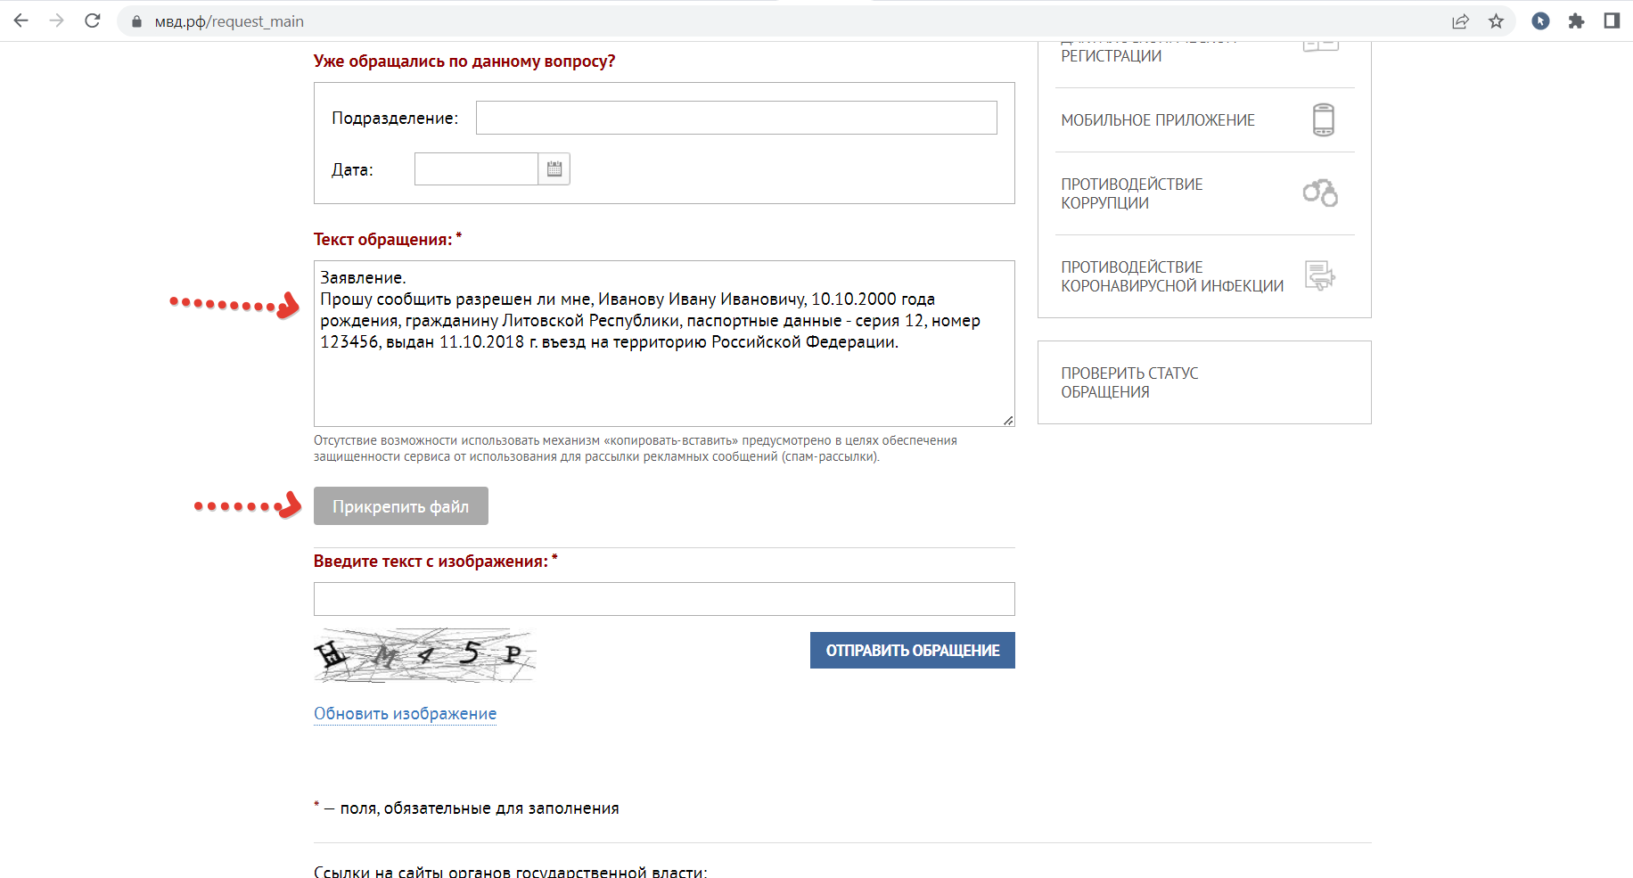Click the Обновить изображение link

pyautogui.click(x=405, y=714)
